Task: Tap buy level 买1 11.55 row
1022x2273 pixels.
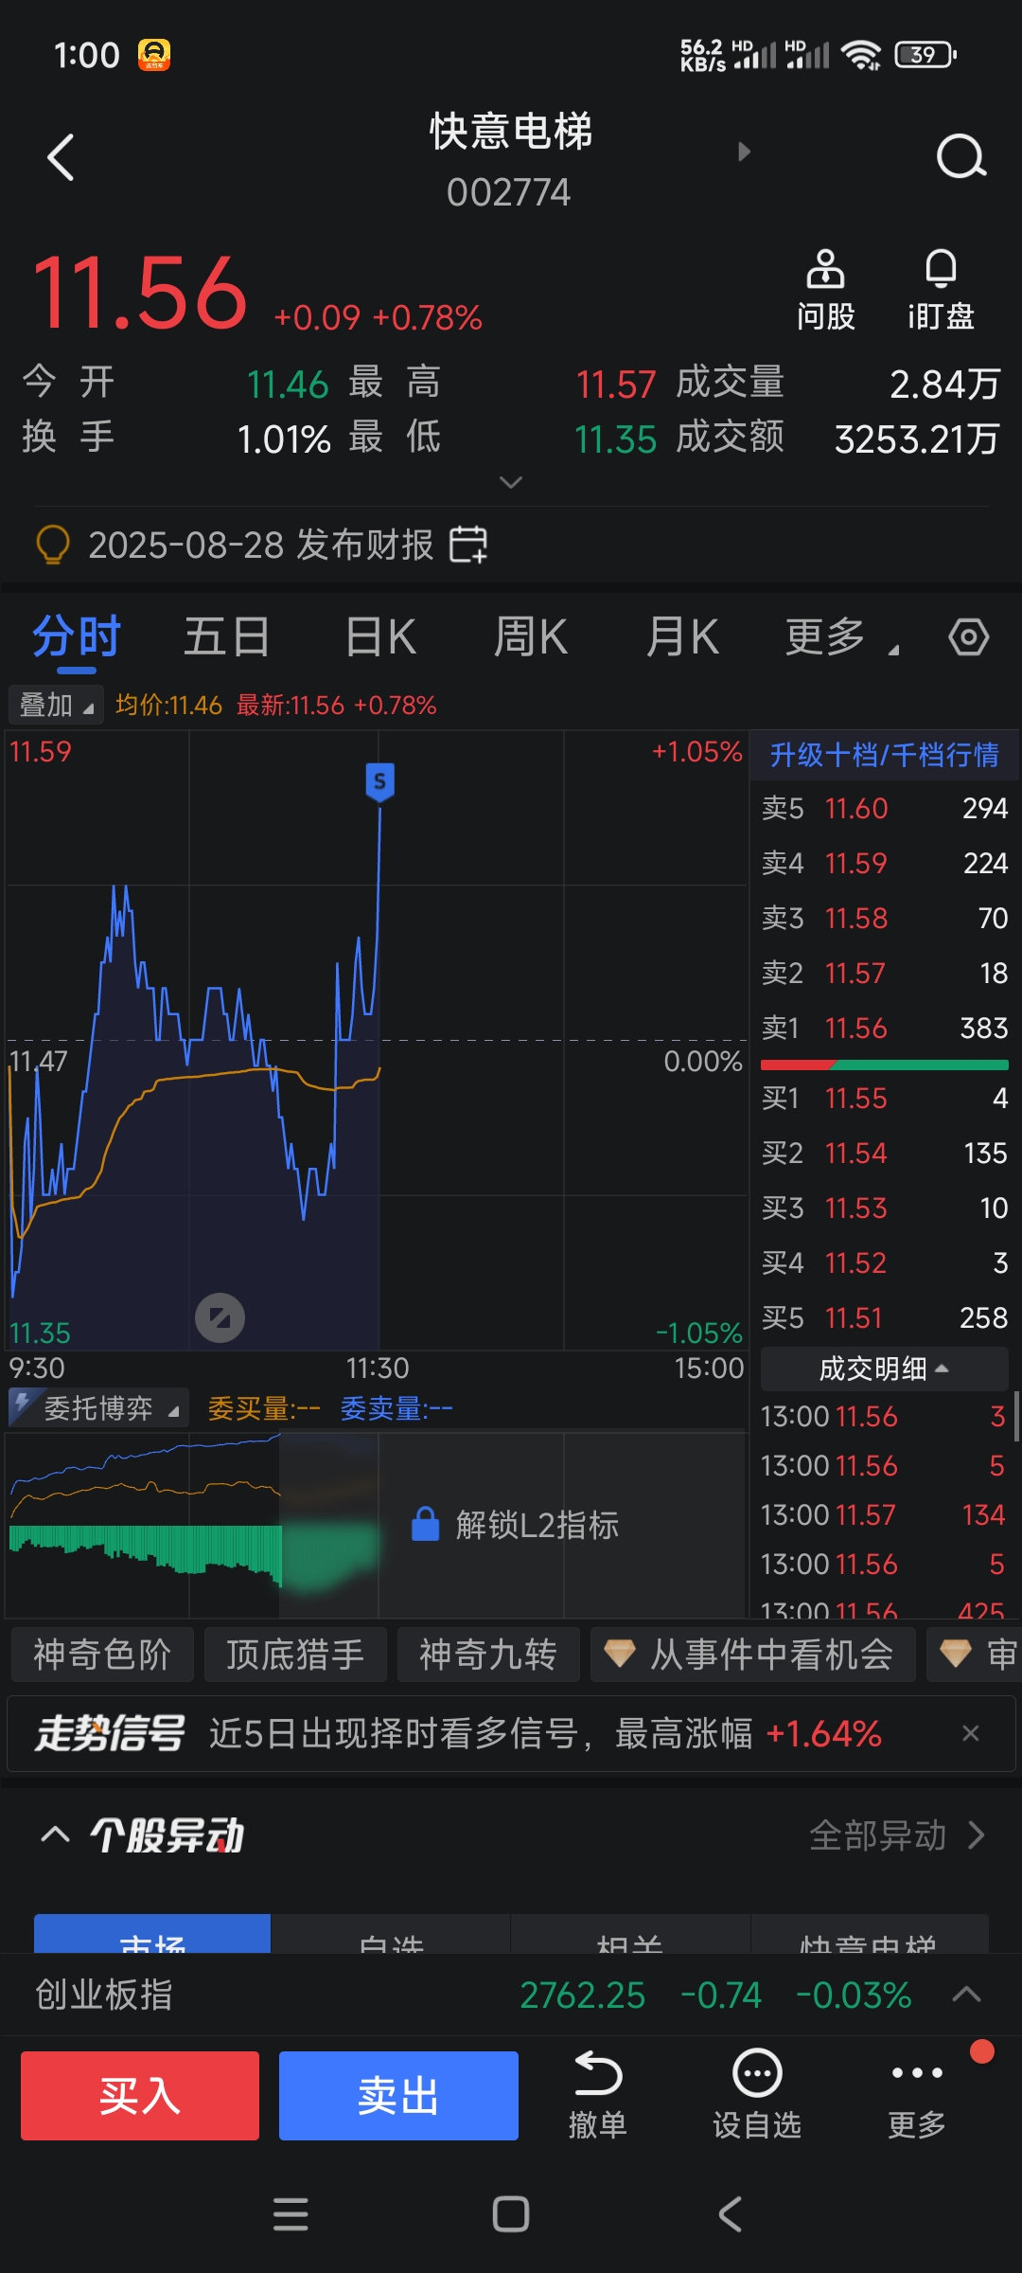Action: point(885,1098)
